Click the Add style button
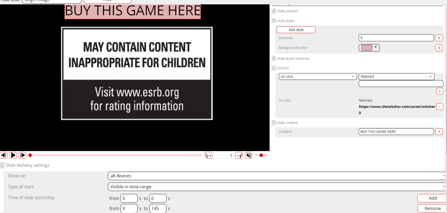The image size is (447, 213). [296, 30]
